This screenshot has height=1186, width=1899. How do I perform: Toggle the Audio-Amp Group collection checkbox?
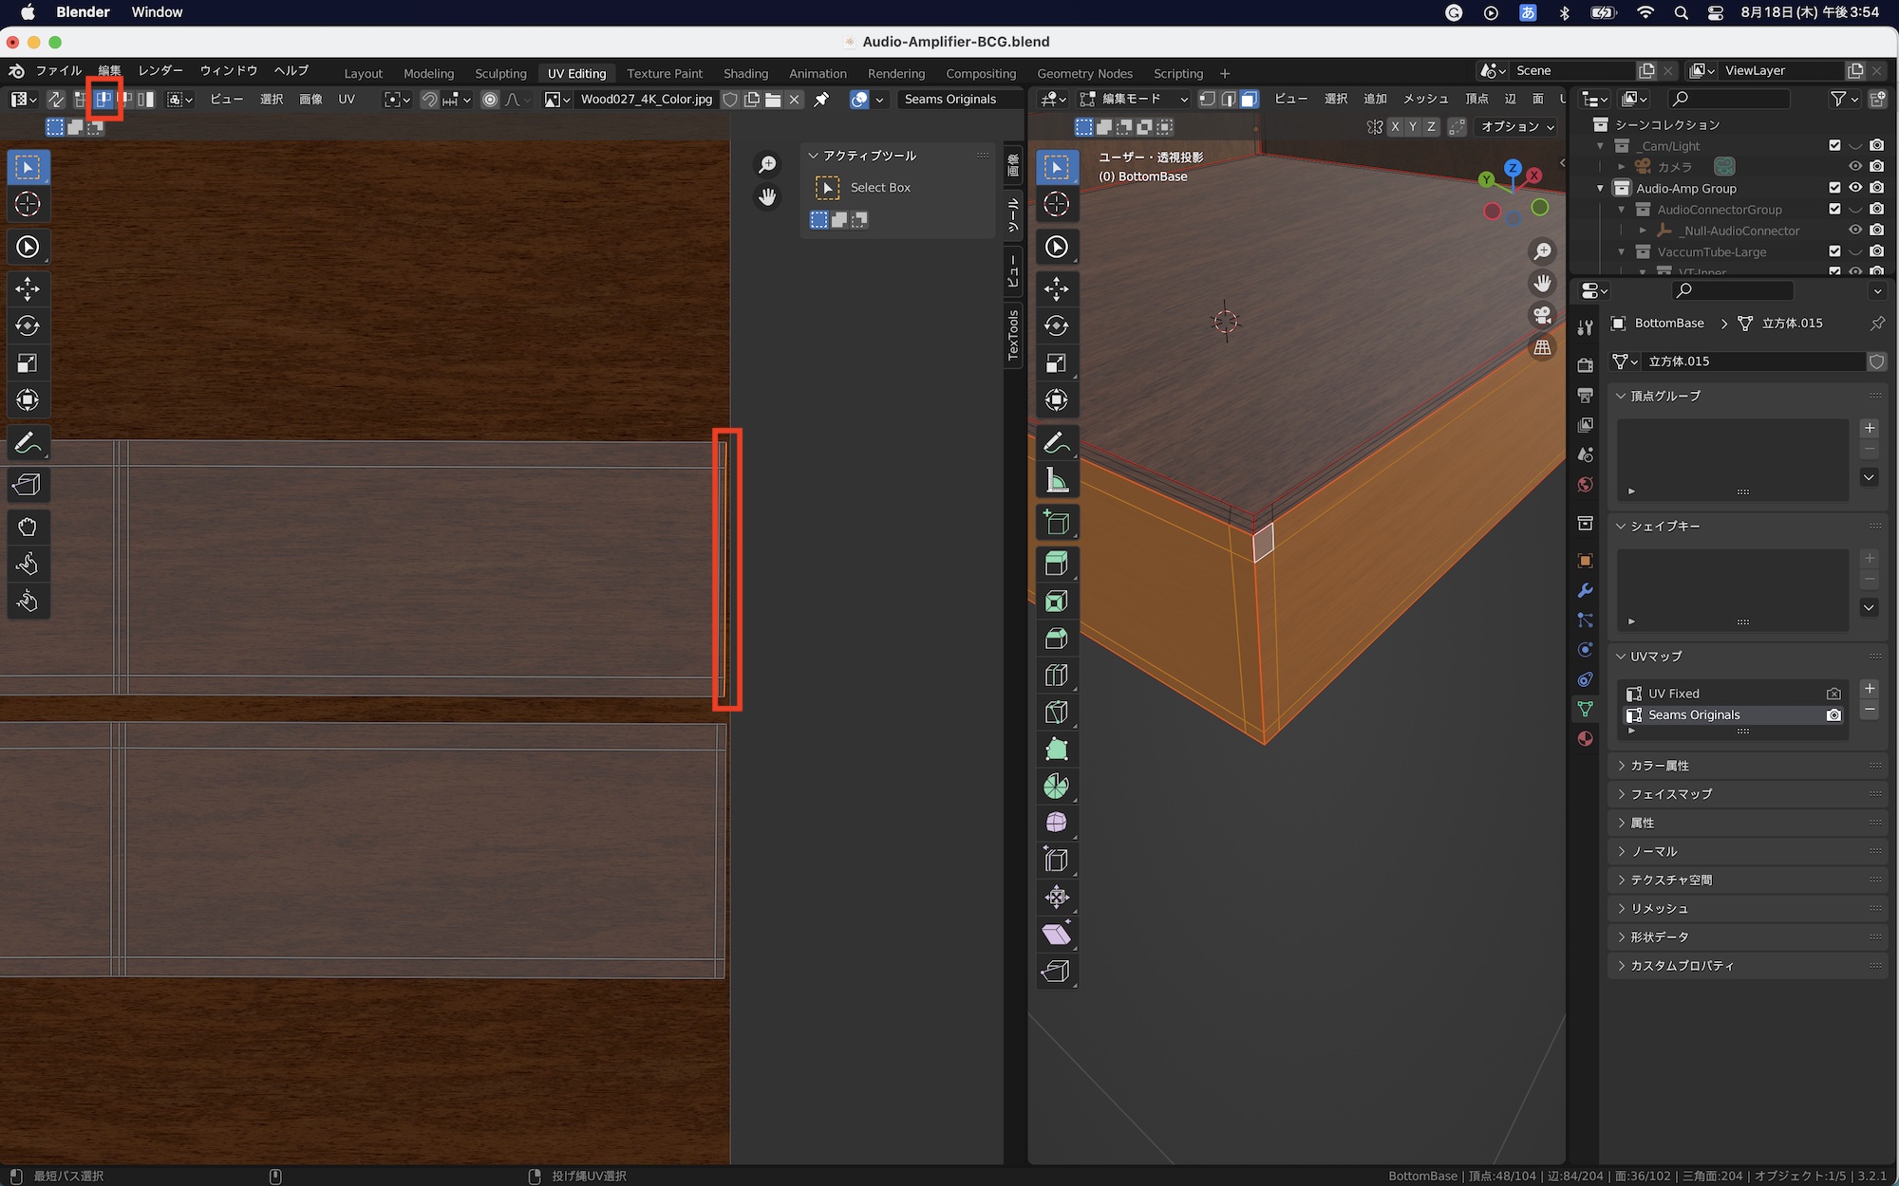point(1834,188)
